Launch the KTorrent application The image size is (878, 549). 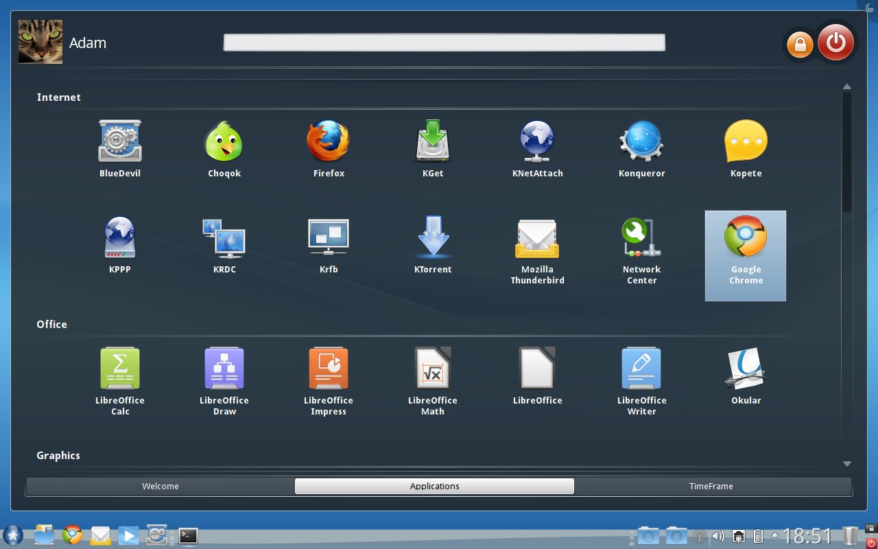433,246
